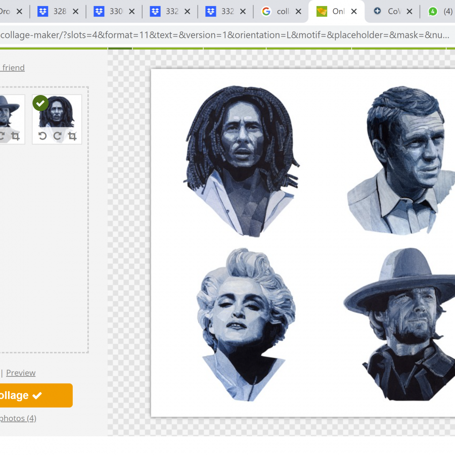
Task: Follow the 'friend' link
Action: (13, 68)
